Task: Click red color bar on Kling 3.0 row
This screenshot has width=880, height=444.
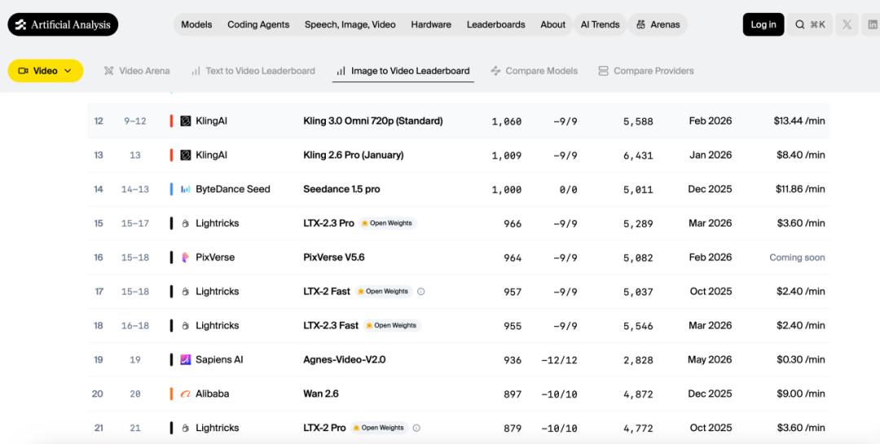Action: [x=171, y=121]
